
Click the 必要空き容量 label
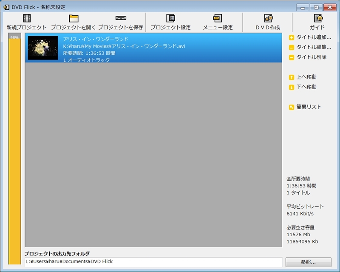pyautogui.click(x=300, y=227)
